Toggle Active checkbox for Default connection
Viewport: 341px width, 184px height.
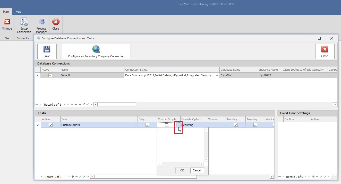(x=50, y=75)
